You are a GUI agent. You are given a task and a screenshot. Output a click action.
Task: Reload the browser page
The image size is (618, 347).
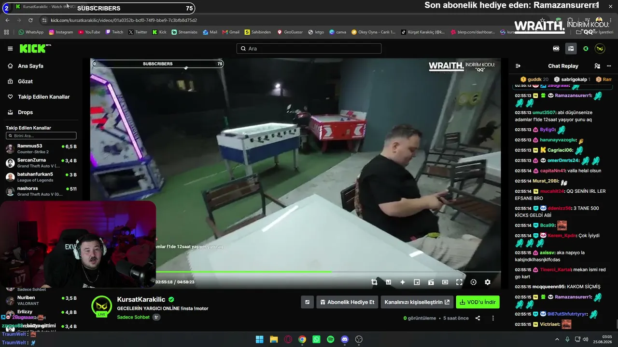(30, 20)
